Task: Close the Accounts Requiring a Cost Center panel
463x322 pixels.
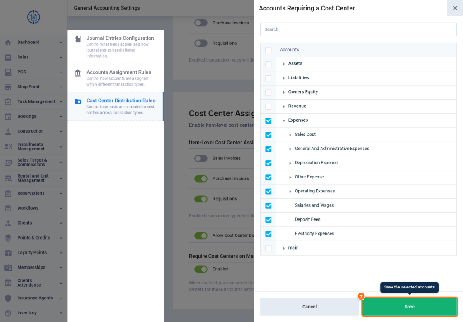Action: tap(455, 8)
